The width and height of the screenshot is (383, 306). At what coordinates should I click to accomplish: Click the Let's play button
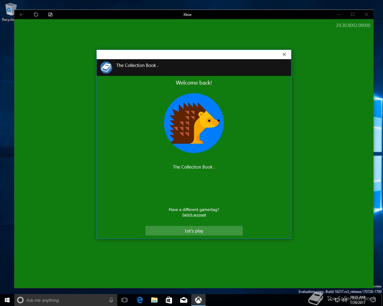point(194,231)
